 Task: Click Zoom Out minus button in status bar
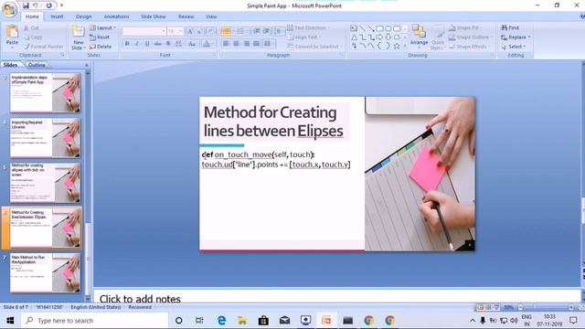(520, 307)
